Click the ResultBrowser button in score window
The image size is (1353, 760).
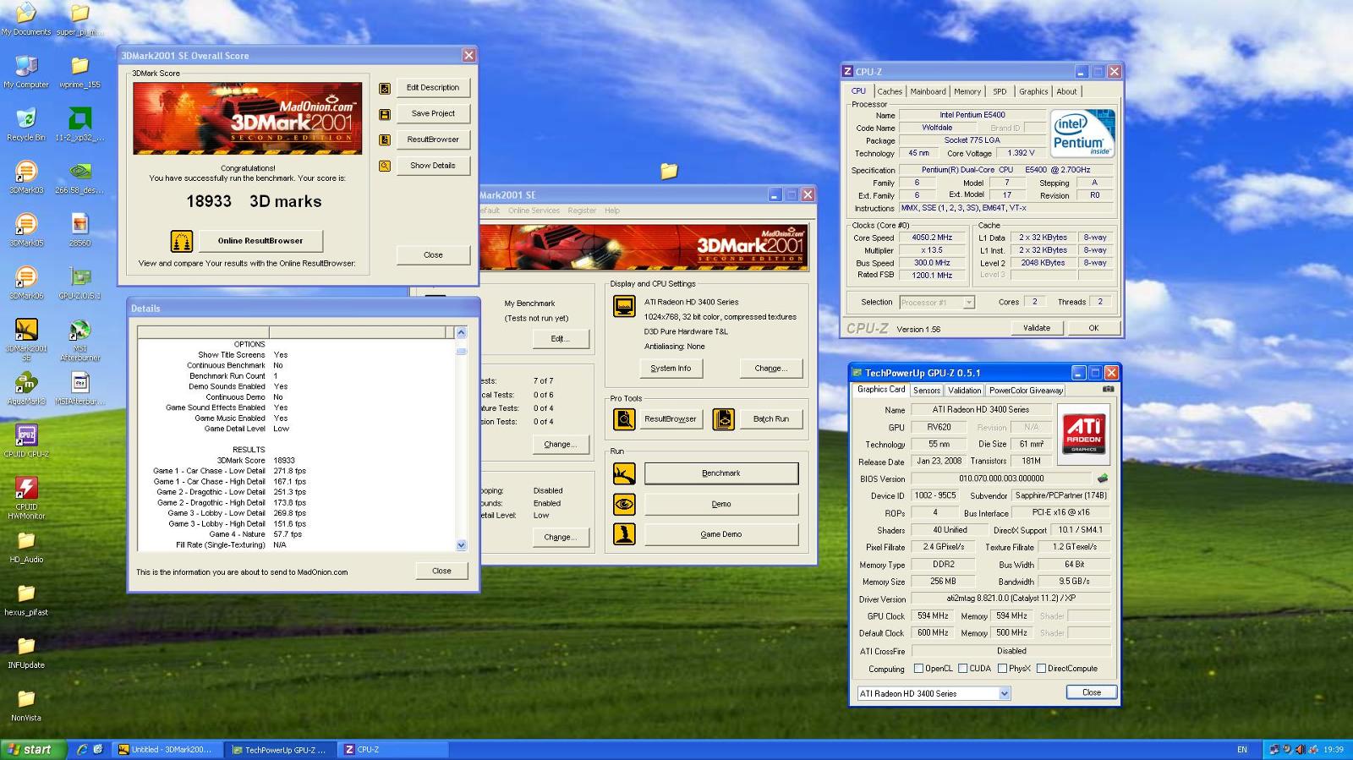(x=433, y=139)
